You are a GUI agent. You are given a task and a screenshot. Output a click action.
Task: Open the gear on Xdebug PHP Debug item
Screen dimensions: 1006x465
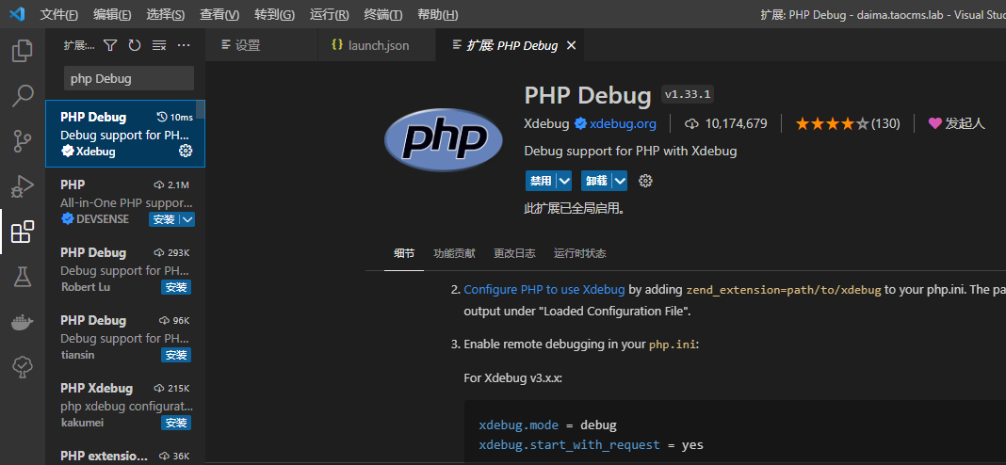coord(186,152)
